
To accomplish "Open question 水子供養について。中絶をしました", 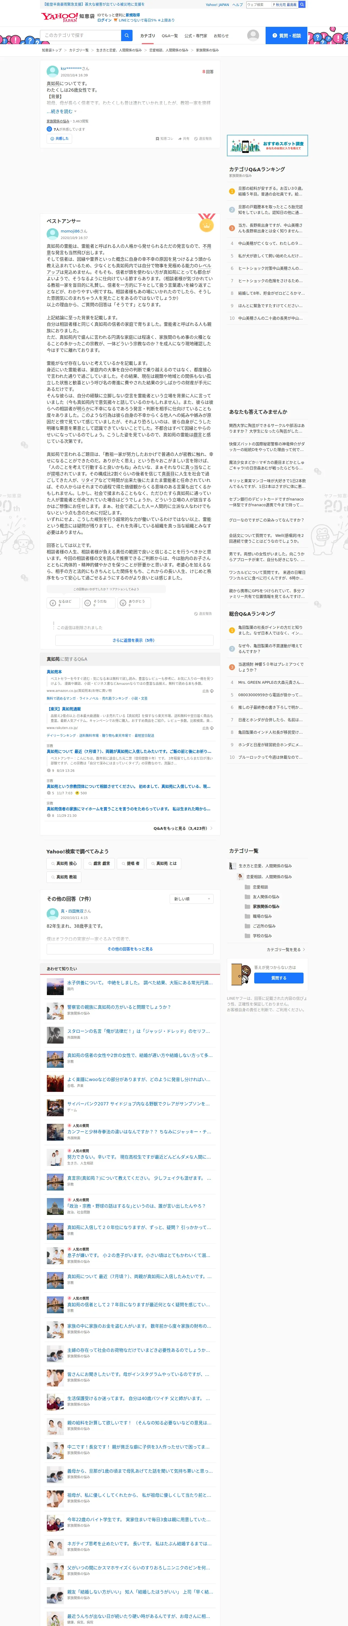I will (140, 983).
